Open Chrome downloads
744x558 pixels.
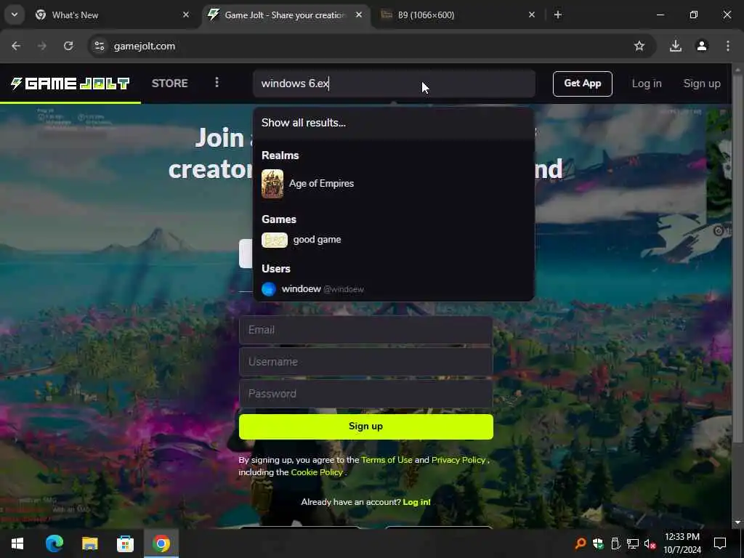coord(676,46)
